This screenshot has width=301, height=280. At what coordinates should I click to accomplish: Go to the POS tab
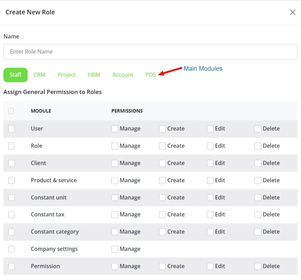[x=151, y=75]
